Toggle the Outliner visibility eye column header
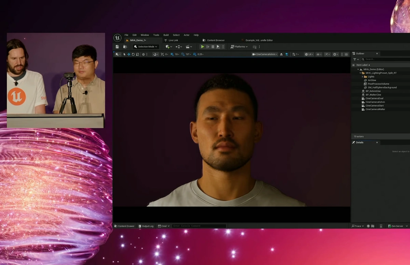 coord(354,65)
